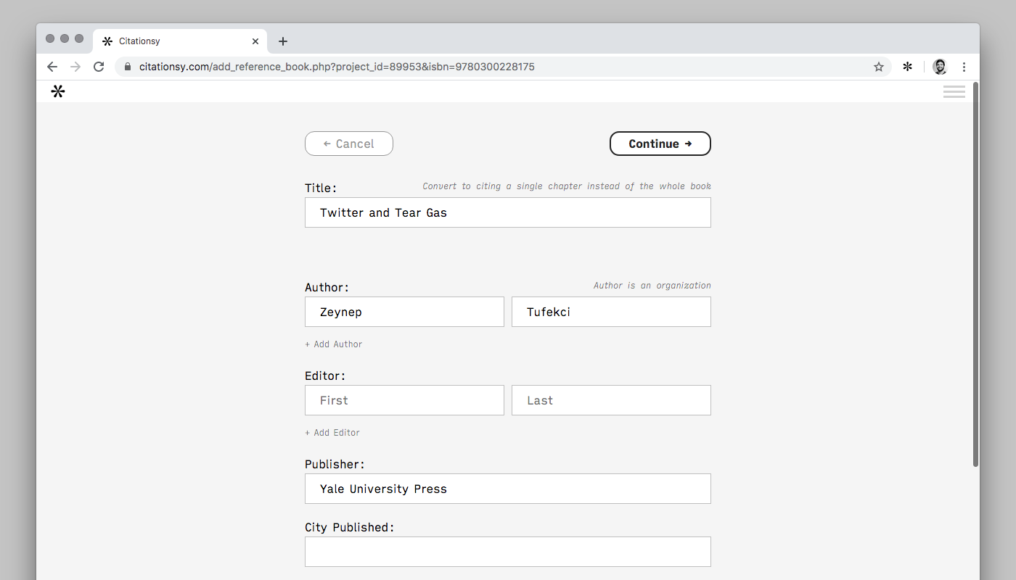This screenshot has width=1016, height=580.
Task: Open the Citationsy browser extension
Action: (x=907, y=67)
